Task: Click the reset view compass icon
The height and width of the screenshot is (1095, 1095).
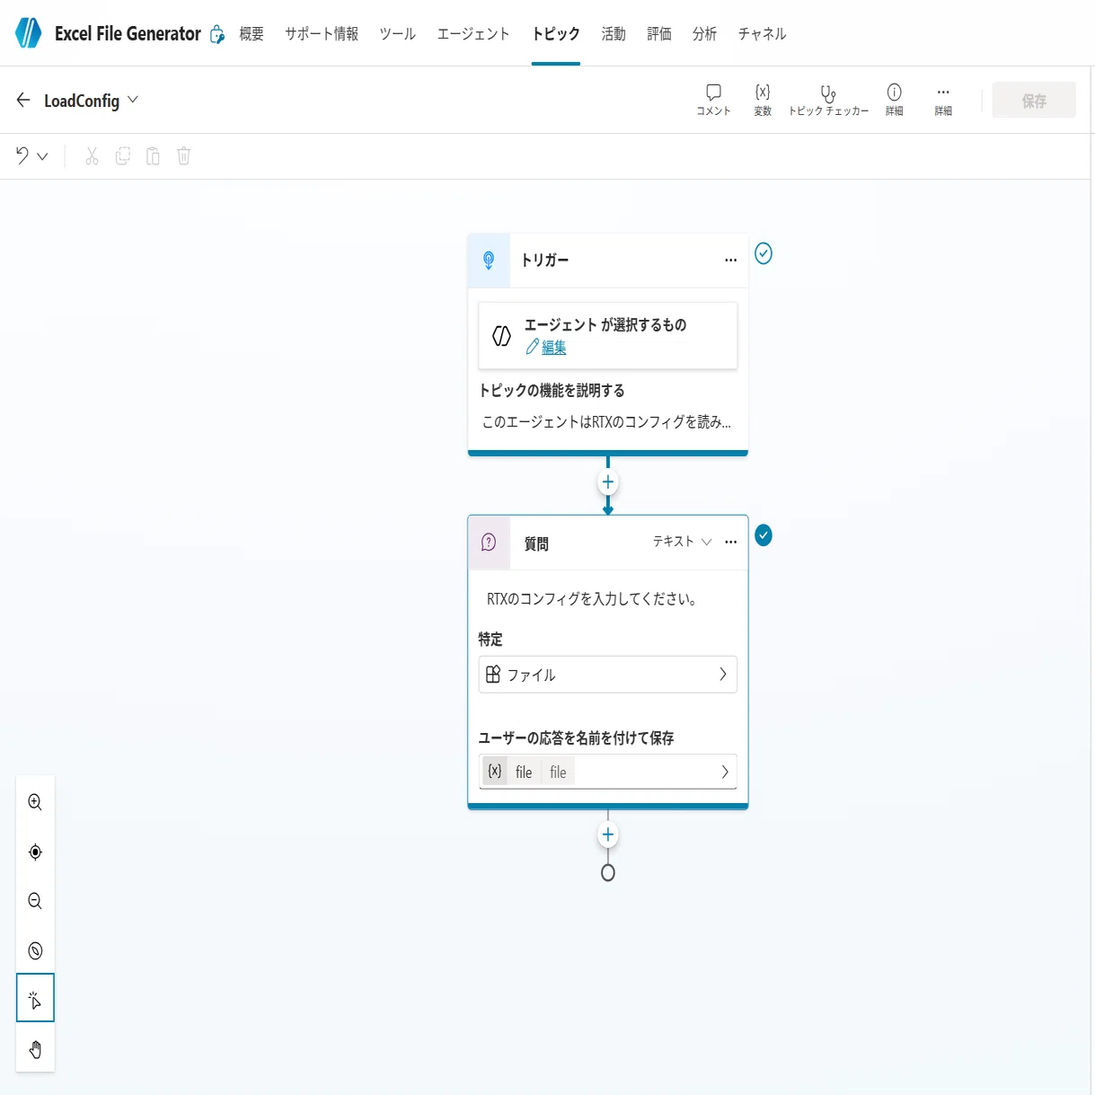Action: [x=35, y=950]
